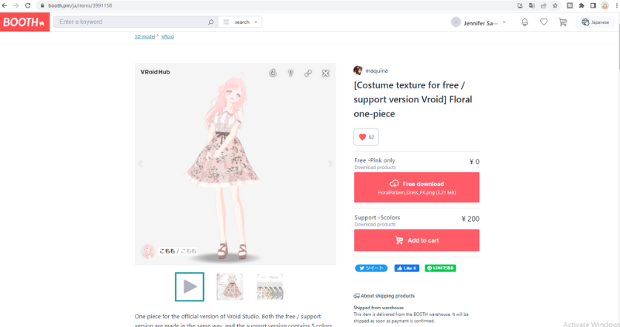620x327 pixels.
Task: Click the install/download icon in address bar
Action: pos(520,5)
